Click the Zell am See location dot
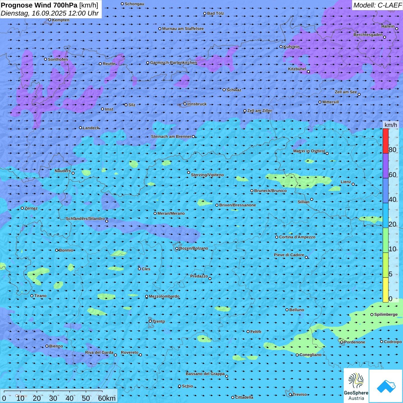This screenshot has height=403, width=403. coord(359,94)
